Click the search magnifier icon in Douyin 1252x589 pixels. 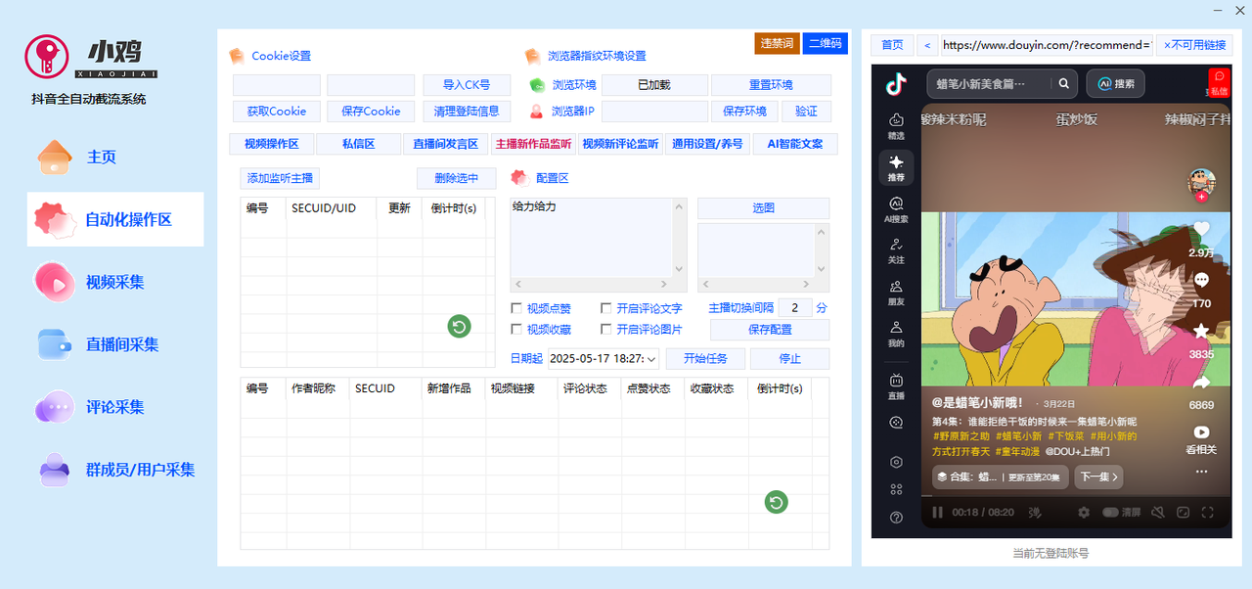click(1063, 84)
